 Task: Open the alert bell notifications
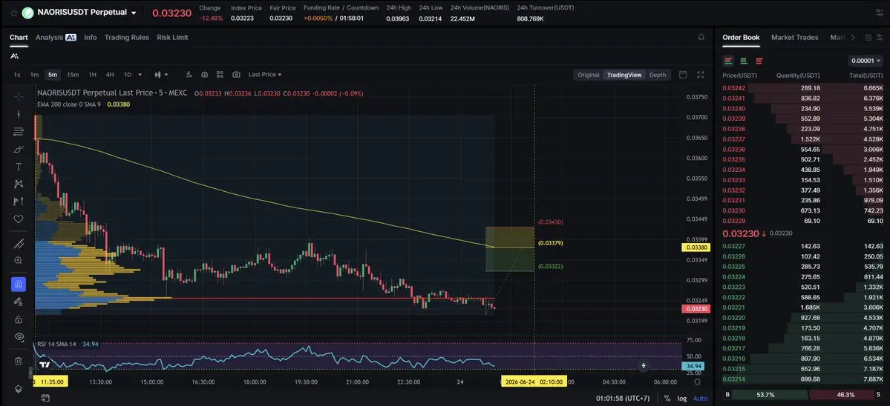(701, 37)
